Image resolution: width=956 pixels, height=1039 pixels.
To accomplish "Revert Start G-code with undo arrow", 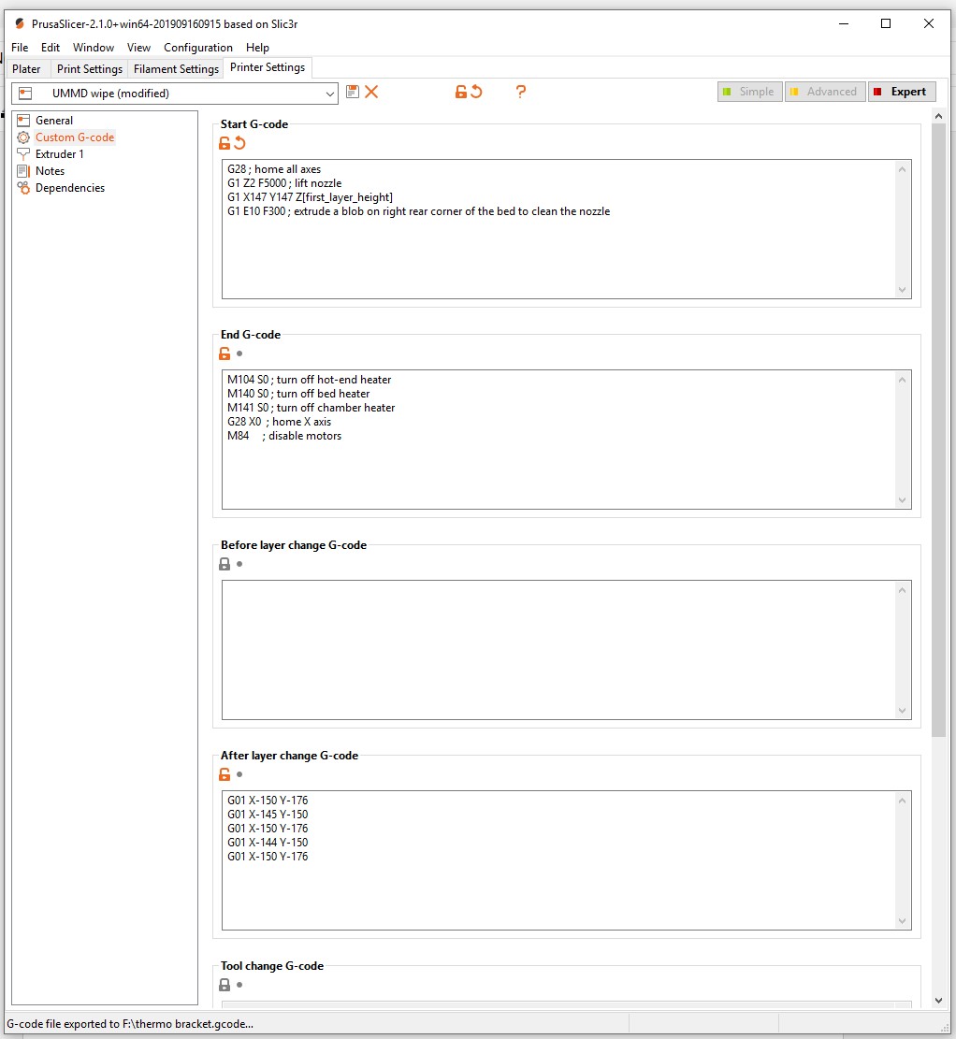I will [240, 143].
